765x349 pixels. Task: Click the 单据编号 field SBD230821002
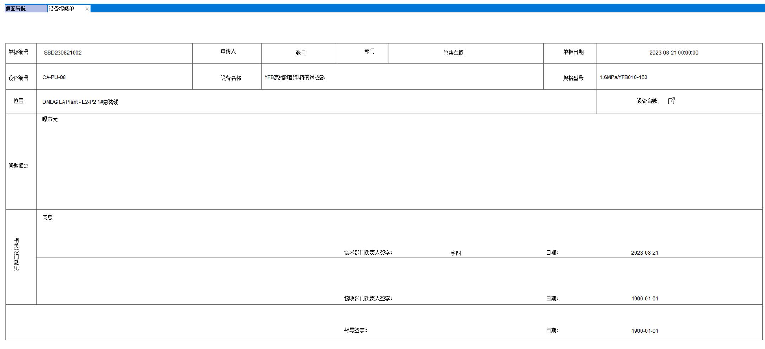(x=63, y=53)
